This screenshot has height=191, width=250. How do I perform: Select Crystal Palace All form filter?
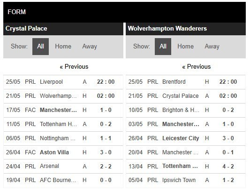click(x=40, y=47)
